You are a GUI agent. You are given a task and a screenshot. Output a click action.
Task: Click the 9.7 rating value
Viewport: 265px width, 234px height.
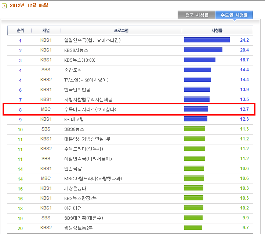(246, 228)
